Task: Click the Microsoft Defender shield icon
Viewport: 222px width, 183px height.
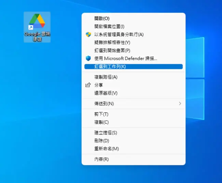Action: pyautogui.click(x=88, y=58)
